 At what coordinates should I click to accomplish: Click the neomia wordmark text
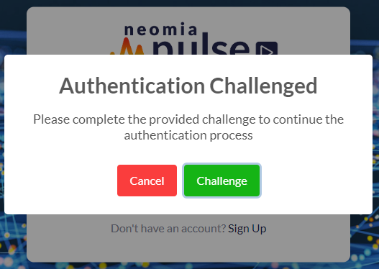click(x=161, y=29)
